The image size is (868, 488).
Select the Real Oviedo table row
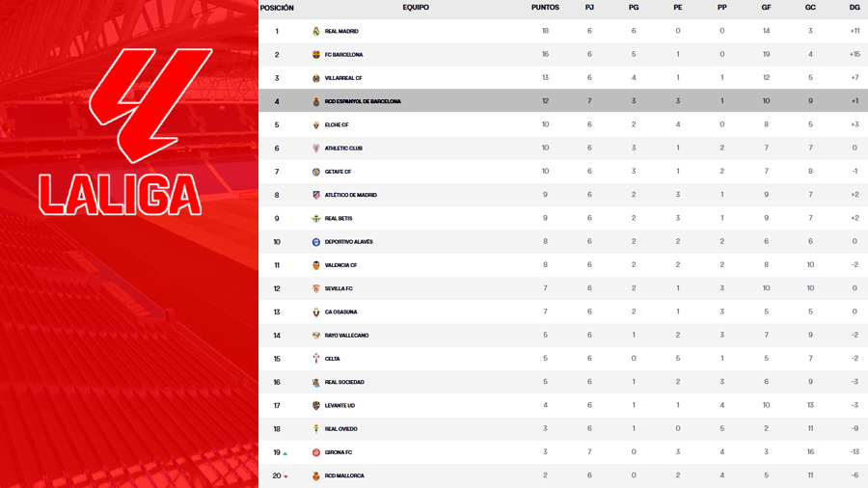tap(559, 429)
